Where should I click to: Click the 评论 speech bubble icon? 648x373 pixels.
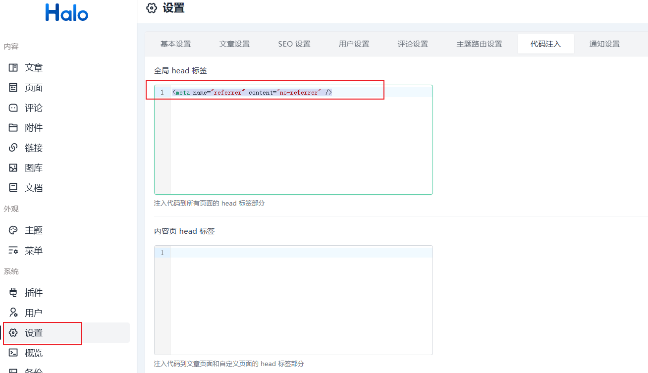tap(13, 108)
